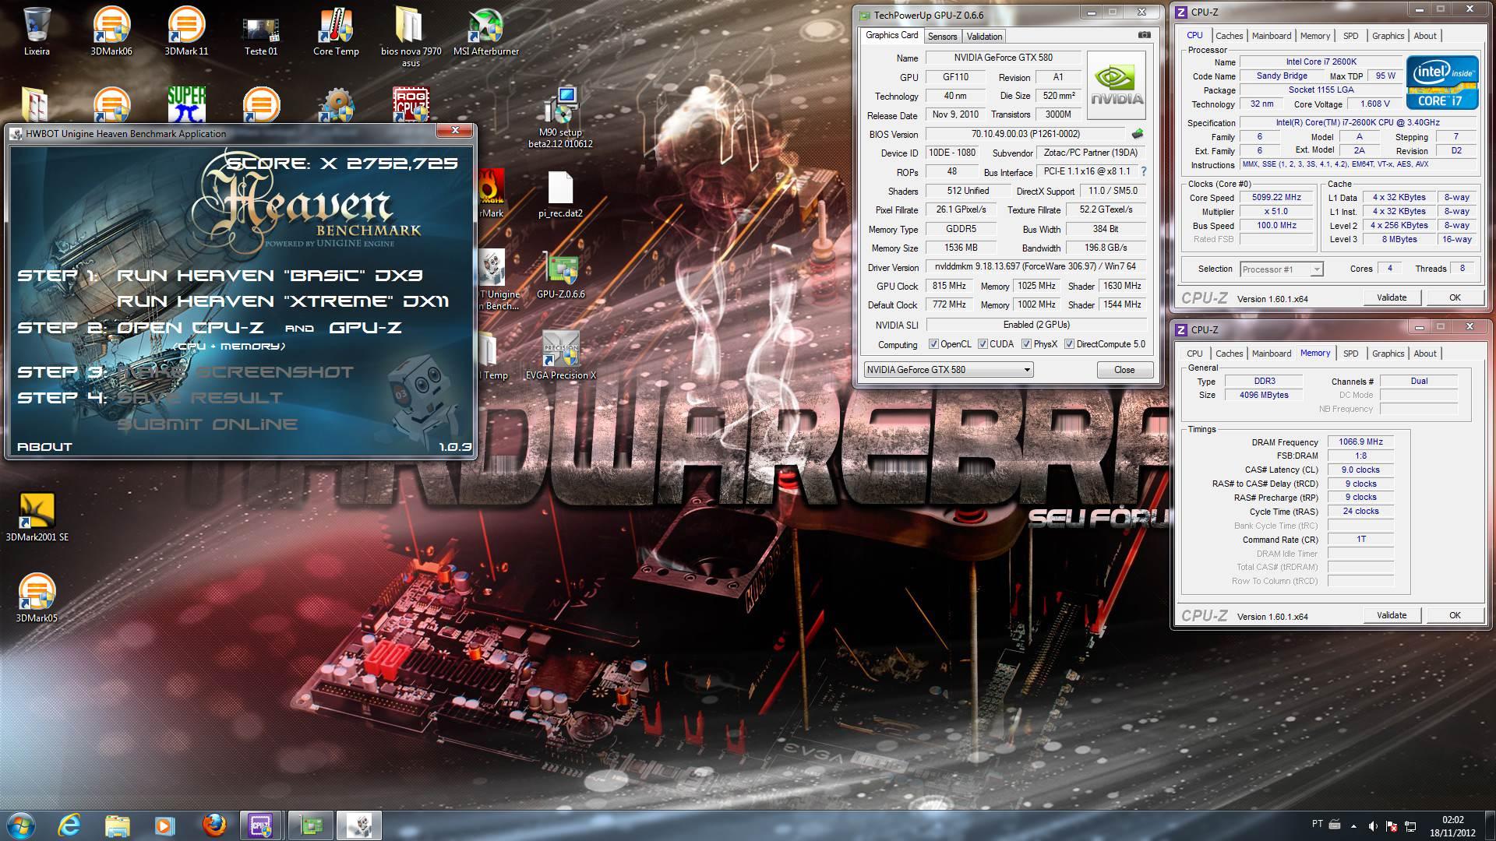Click ABOUT in the Heaven benchmark window
The width and height of the screenshot is (1496, 841).
[x=44, y=447]
